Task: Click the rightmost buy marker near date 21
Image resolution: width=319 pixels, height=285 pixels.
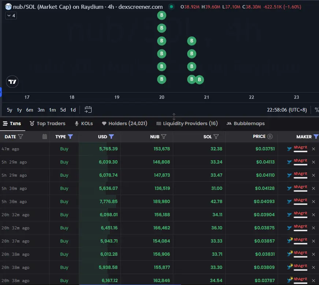Action: [x=200, y=80]
